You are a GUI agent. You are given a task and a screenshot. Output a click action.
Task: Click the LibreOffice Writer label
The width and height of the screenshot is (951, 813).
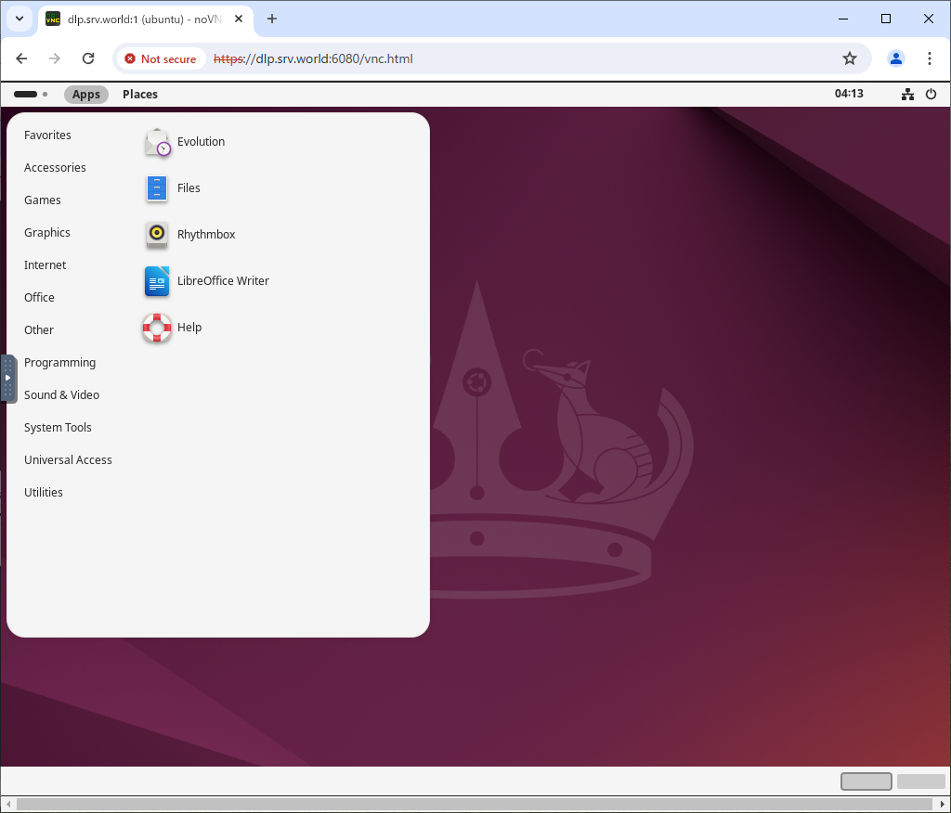(x=223, y=281)
